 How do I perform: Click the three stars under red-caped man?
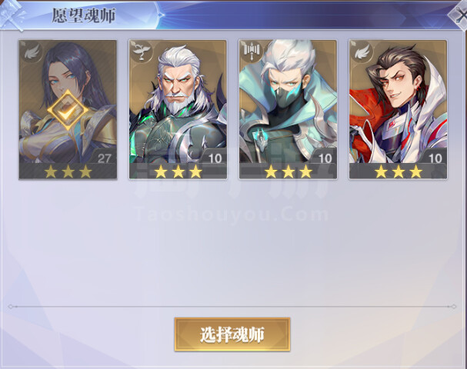coord(399,171)
